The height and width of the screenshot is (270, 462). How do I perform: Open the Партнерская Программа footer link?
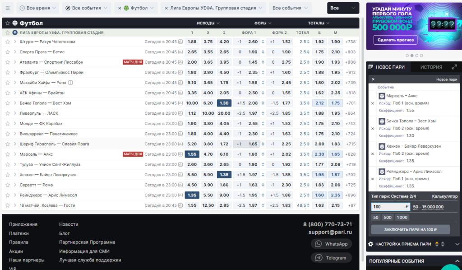click(87, 242)
